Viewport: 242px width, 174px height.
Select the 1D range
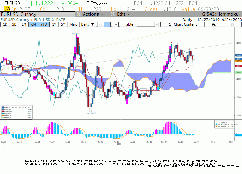pos(5,25)
